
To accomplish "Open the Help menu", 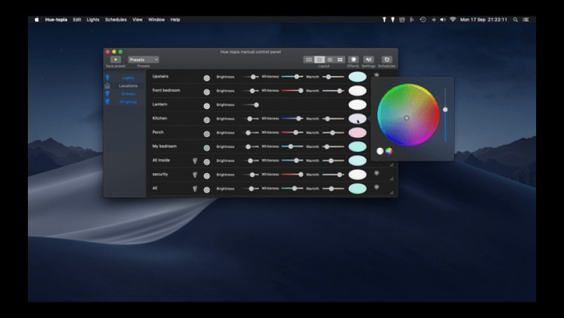I will point(175,20).
